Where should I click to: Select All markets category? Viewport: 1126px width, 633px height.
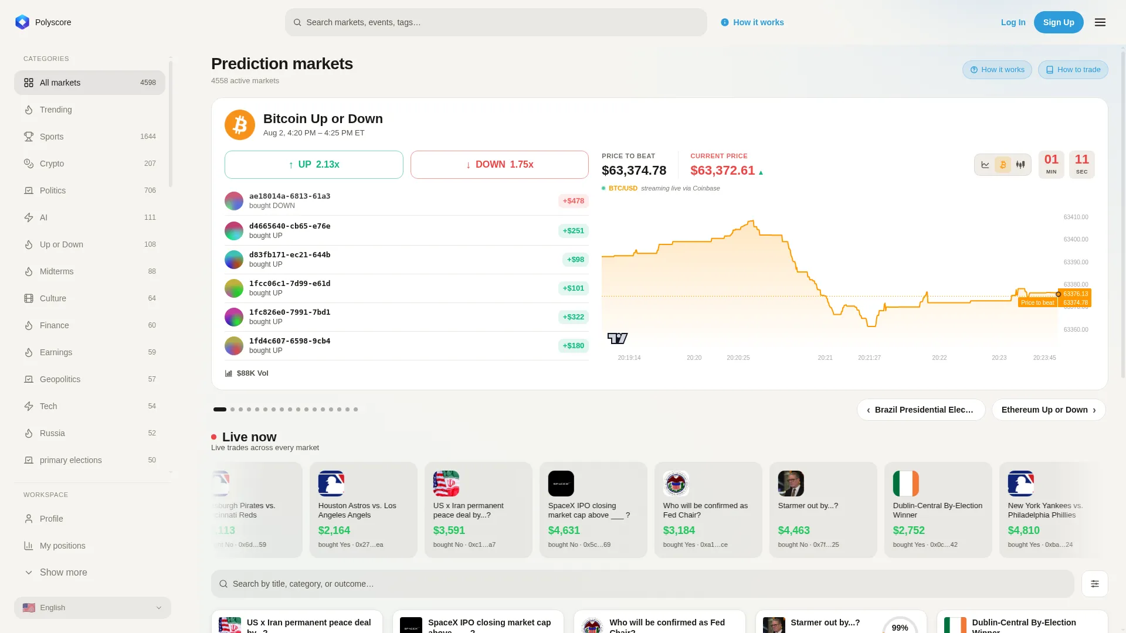tap(90, 83)
